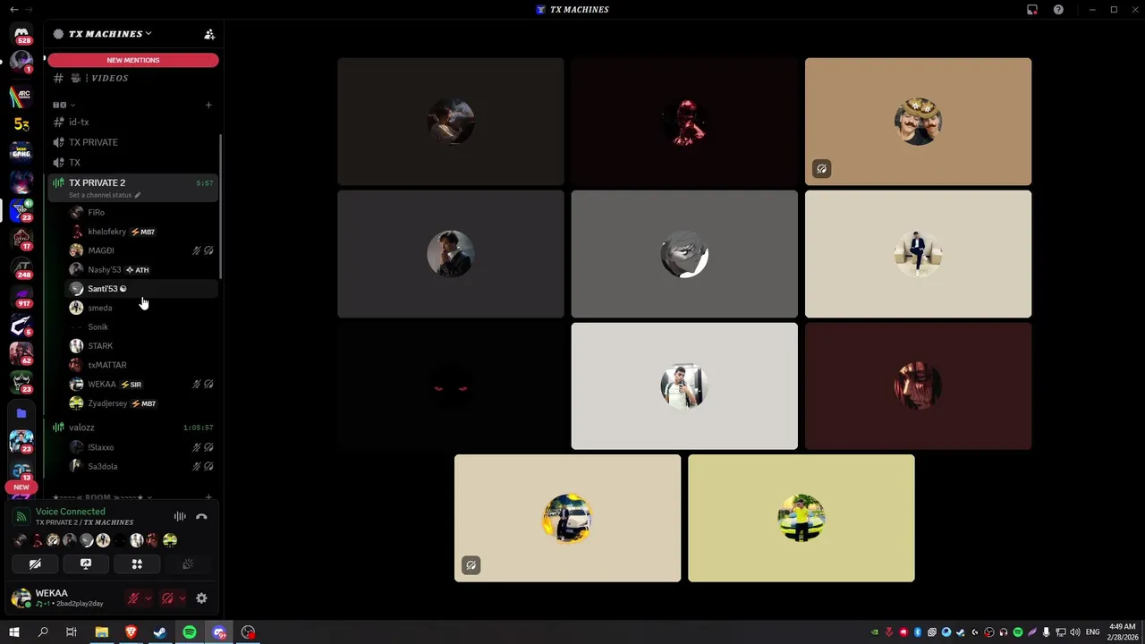Create channel in ROOM category plus icon
Screen dimensions: 1145x644
pos(208,497)
